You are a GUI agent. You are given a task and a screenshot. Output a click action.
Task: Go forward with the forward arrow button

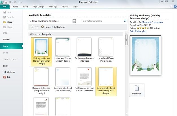[x=37, y=27]
